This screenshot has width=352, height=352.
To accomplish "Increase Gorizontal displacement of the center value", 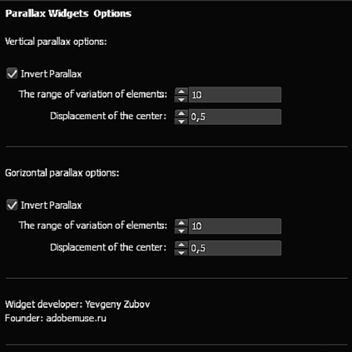I will (181, 245).
